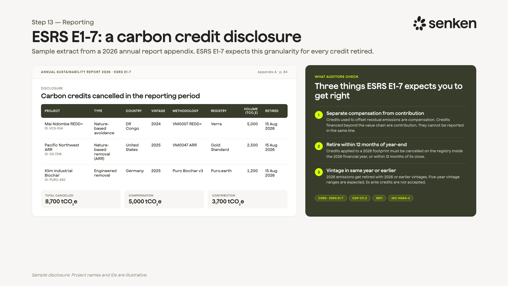Viewport: 508px width, 286px height.
Task: Click the DR Congo country cell
Action: point(132,126)
